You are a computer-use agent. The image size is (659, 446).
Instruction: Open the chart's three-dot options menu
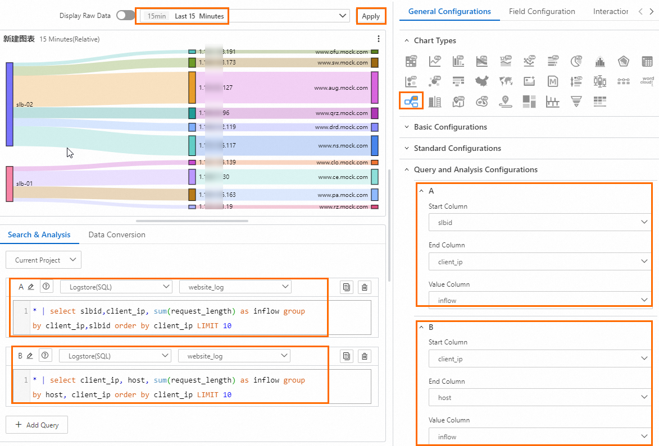point(378,39)
